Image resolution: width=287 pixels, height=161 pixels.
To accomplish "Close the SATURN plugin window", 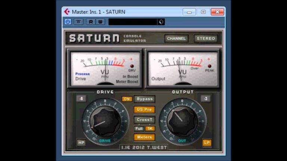I will (x=217, y=12).
